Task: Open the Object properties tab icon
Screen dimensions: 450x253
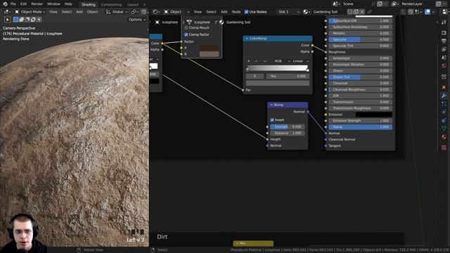Action: pyautogui.click(x=444, y=87)
